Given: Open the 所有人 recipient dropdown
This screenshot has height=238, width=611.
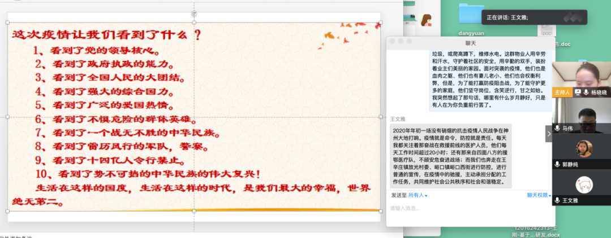Looking at the screenshot, I should click(418, 195).
